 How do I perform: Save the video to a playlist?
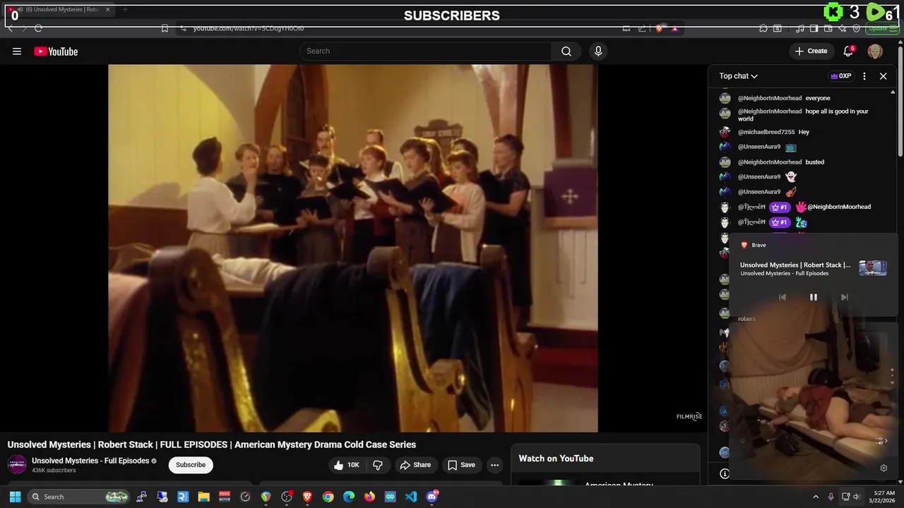click(461, 464)
